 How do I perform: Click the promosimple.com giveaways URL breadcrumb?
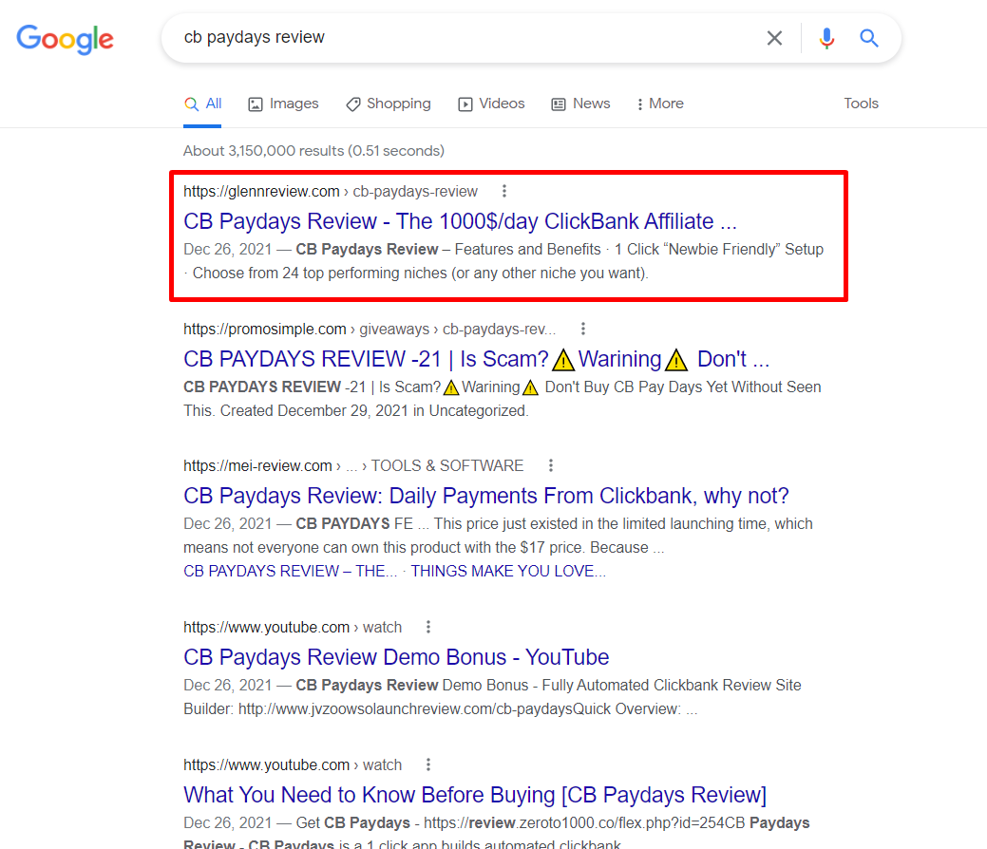[370, 330]
